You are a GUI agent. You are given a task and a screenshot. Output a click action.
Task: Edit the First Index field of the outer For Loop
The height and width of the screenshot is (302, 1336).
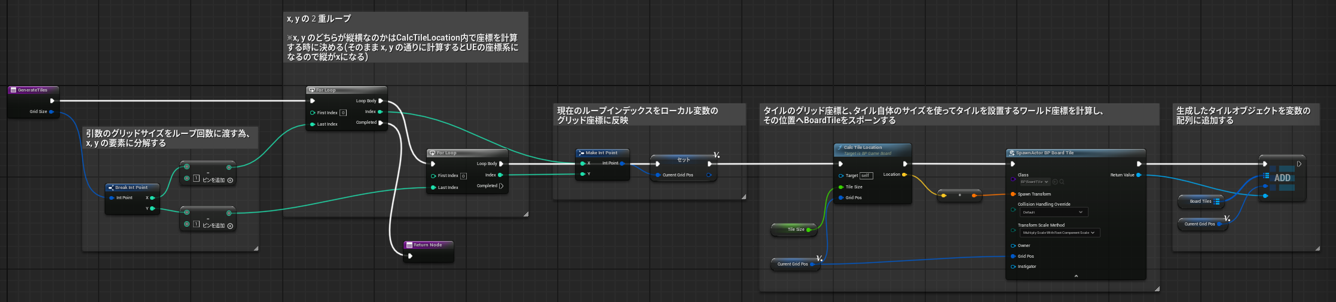[343, 112]
